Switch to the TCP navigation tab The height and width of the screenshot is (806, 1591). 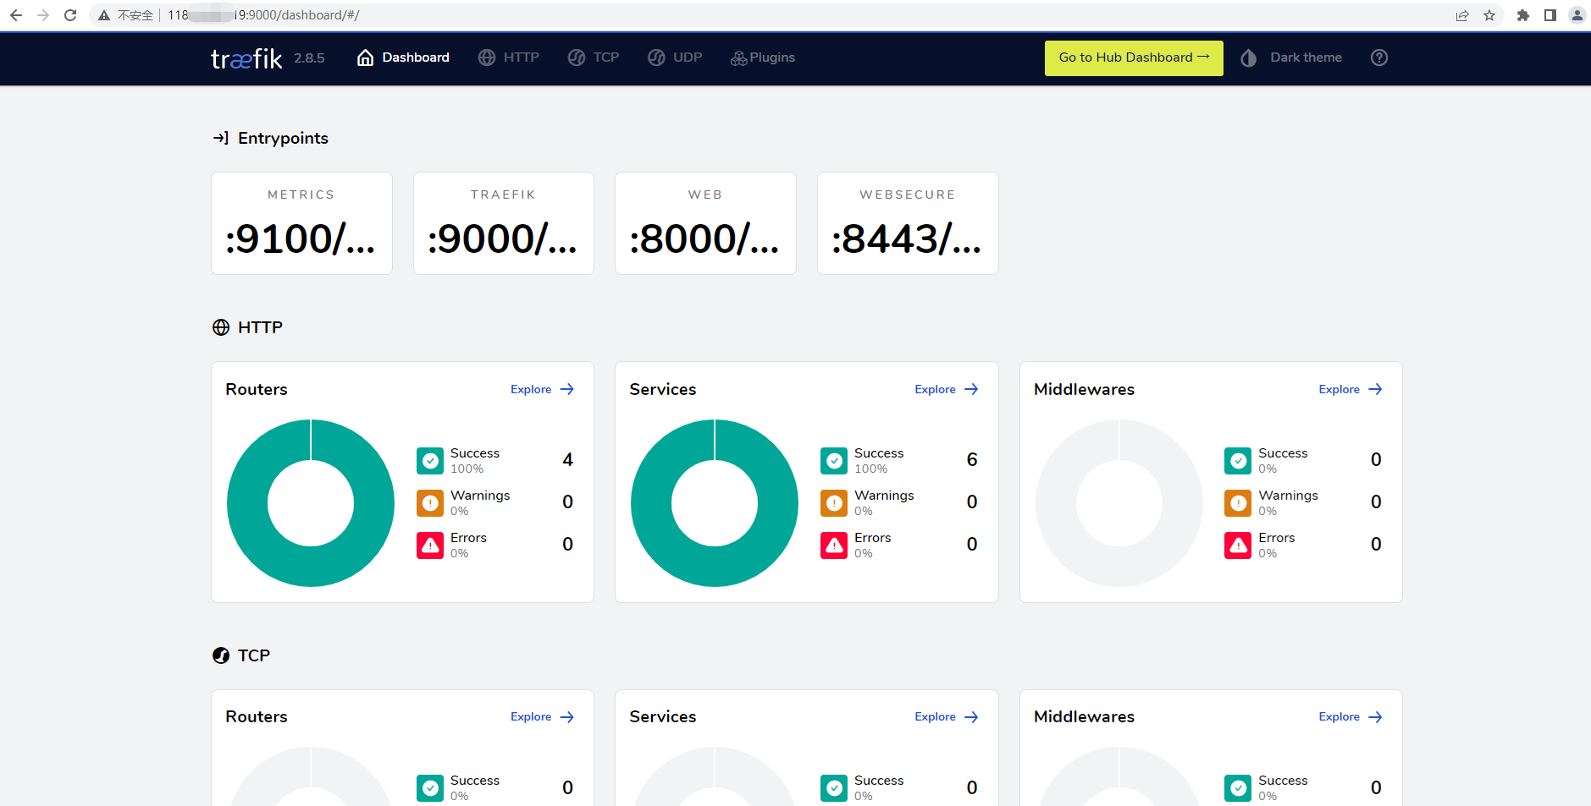[594, 58]
